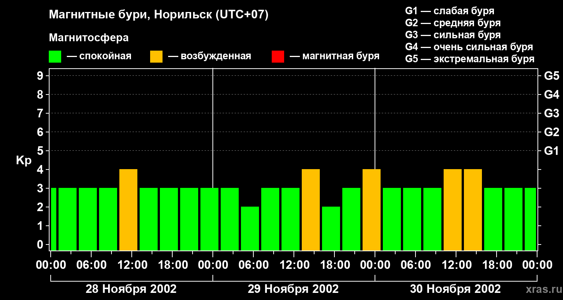This screenshot has height=300, width=563.
Task: Select the 'G5 — экстремальная буря' legend line
Action: click(x=470, y=59)
